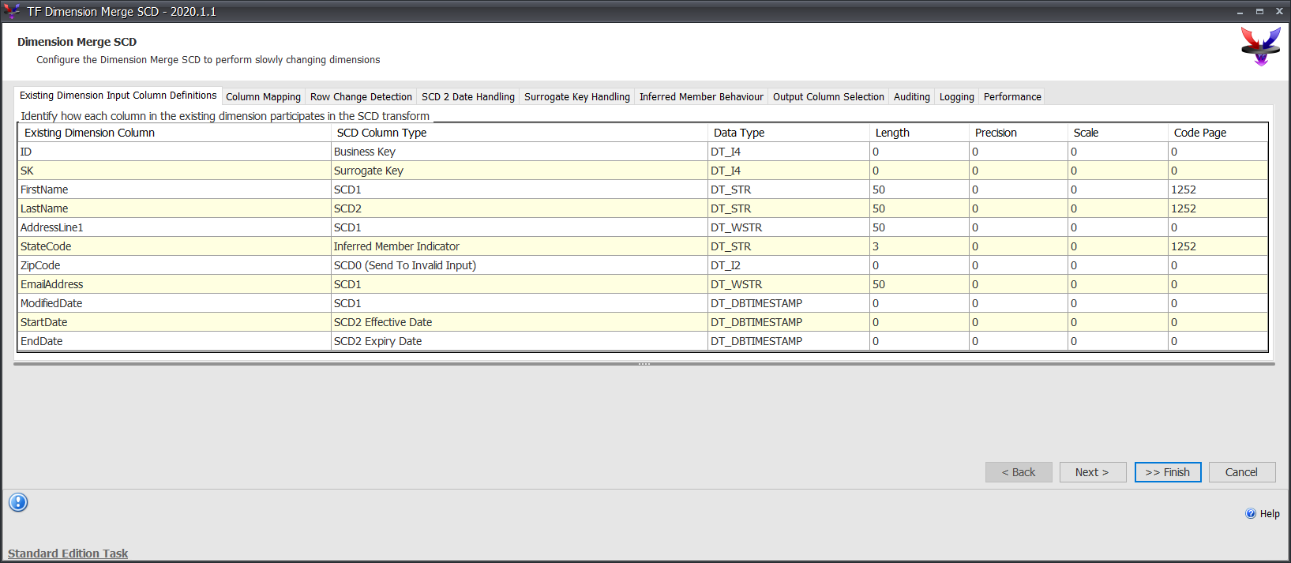Switch to the Performance tab
The width and height of the screenshot is (1291, 563).
coord(1012,96)
